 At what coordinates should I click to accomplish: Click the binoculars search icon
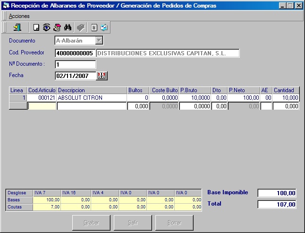68,27
